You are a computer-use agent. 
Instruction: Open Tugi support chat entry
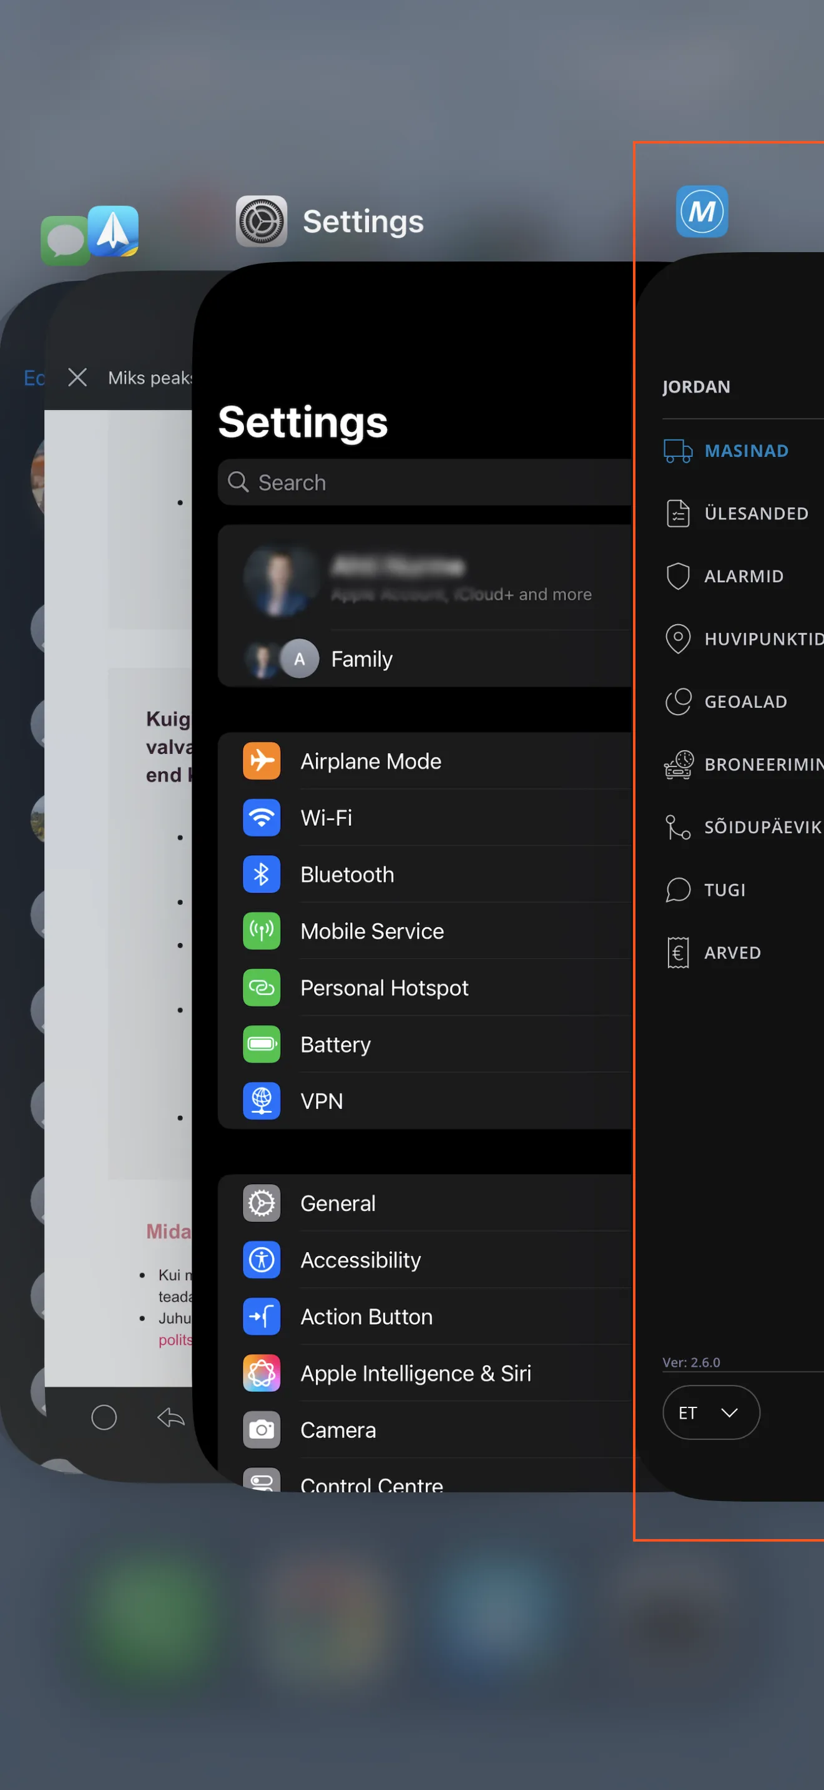point(724,890)
